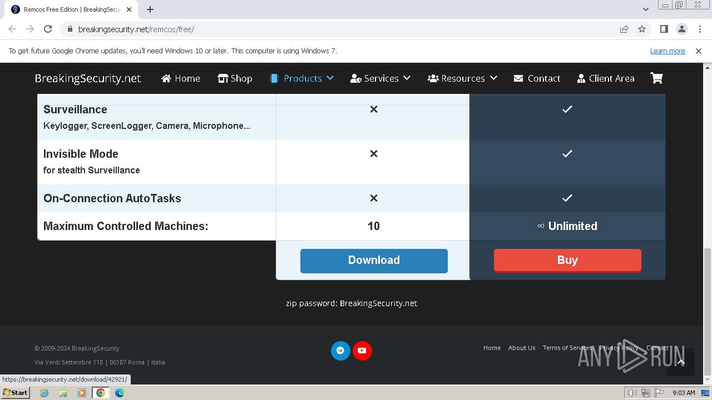Click the site info lock icon

[70, 29]
